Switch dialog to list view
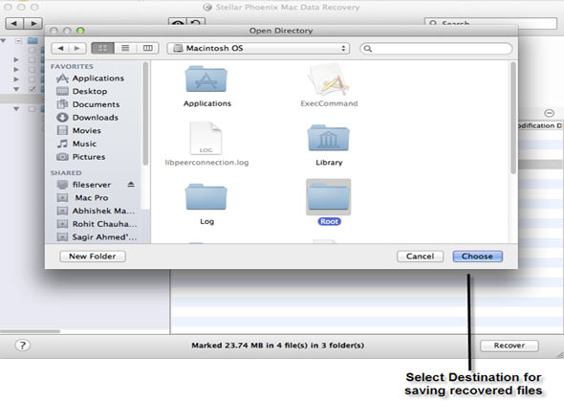 pyautogui.click(x=125, y=48)
